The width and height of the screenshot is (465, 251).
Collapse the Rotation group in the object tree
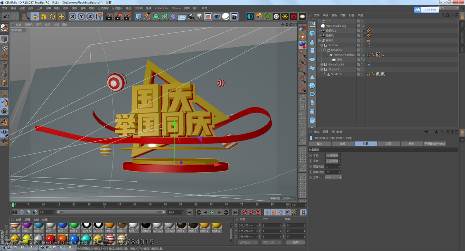pos(324,50)
